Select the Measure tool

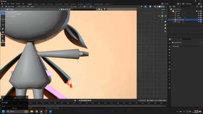click(x=3, y=41)
